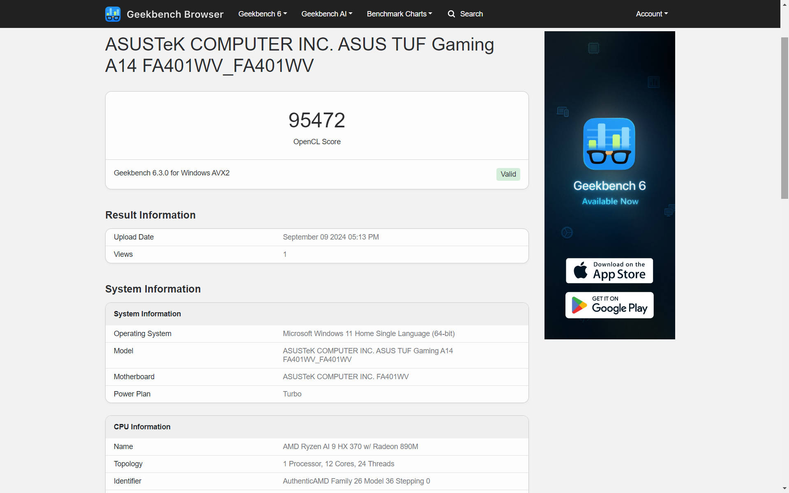Click the System Information table header
Screen dimensions: 789x493
(147, 314)
